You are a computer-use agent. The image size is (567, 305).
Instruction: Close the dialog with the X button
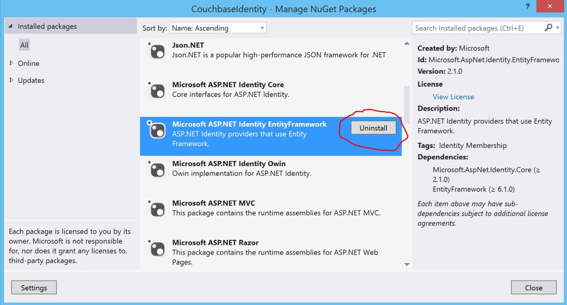click(549, 6)
